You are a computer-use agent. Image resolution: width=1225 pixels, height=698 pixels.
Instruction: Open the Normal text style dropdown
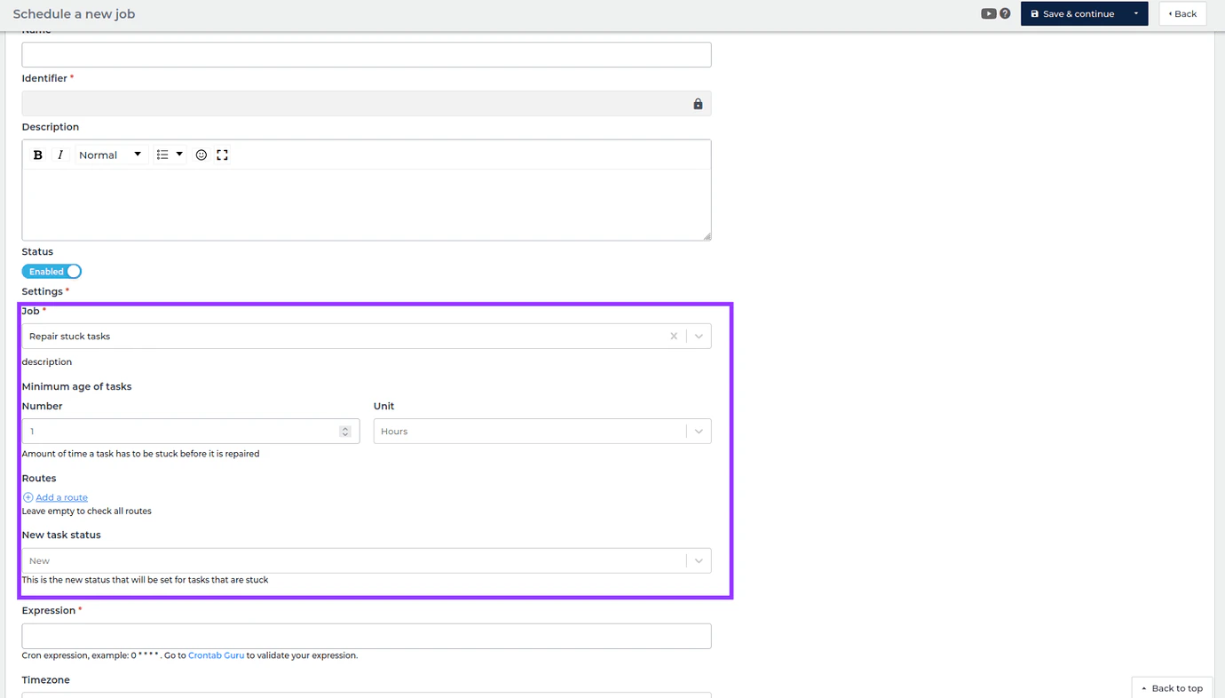(x=110, y=155)
